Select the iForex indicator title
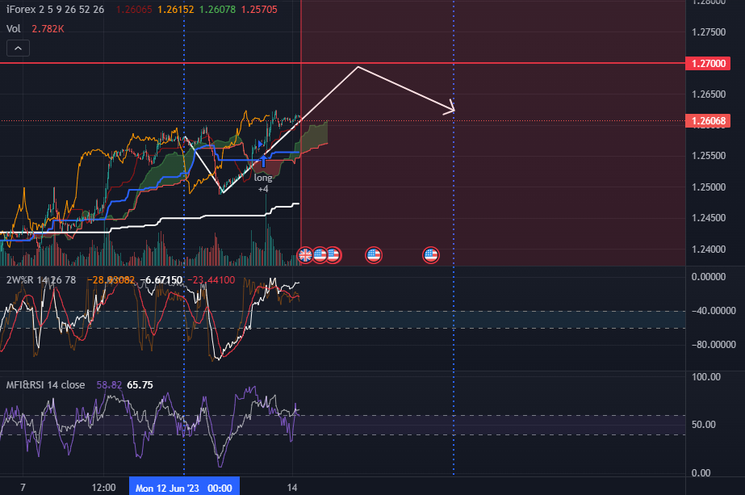This screenshot has width=745, height=495. coord(55,10)
